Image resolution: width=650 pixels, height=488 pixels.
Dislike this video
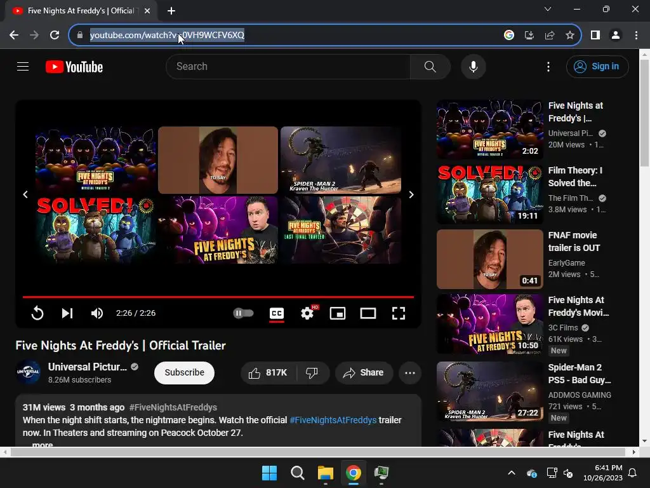(312, 372)
